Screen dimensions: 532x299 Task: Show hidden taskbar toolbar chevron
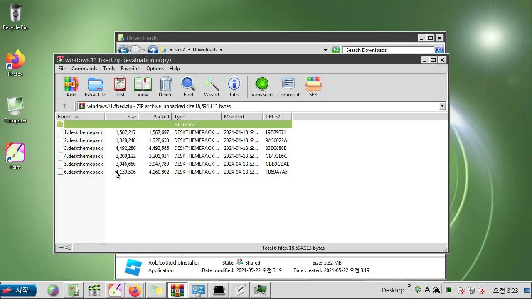click(409, 286)
